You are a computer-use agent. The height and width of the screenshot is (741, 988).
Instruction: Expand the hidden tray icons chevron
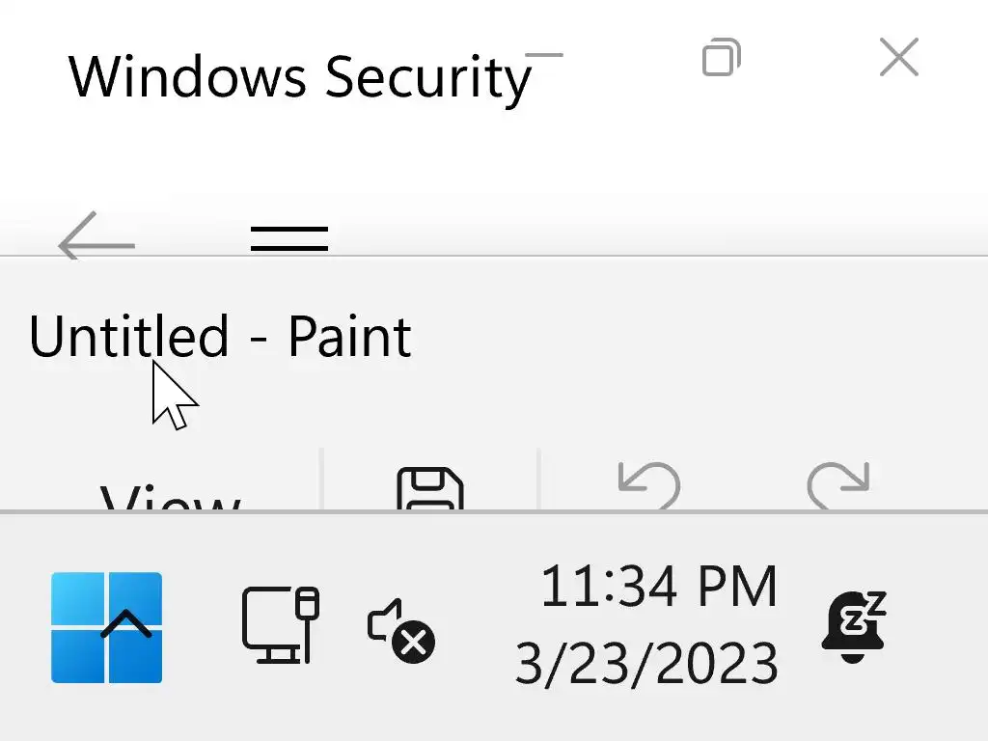point(126,625)
